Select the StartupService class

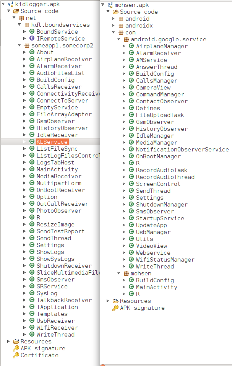coord(160,218)
